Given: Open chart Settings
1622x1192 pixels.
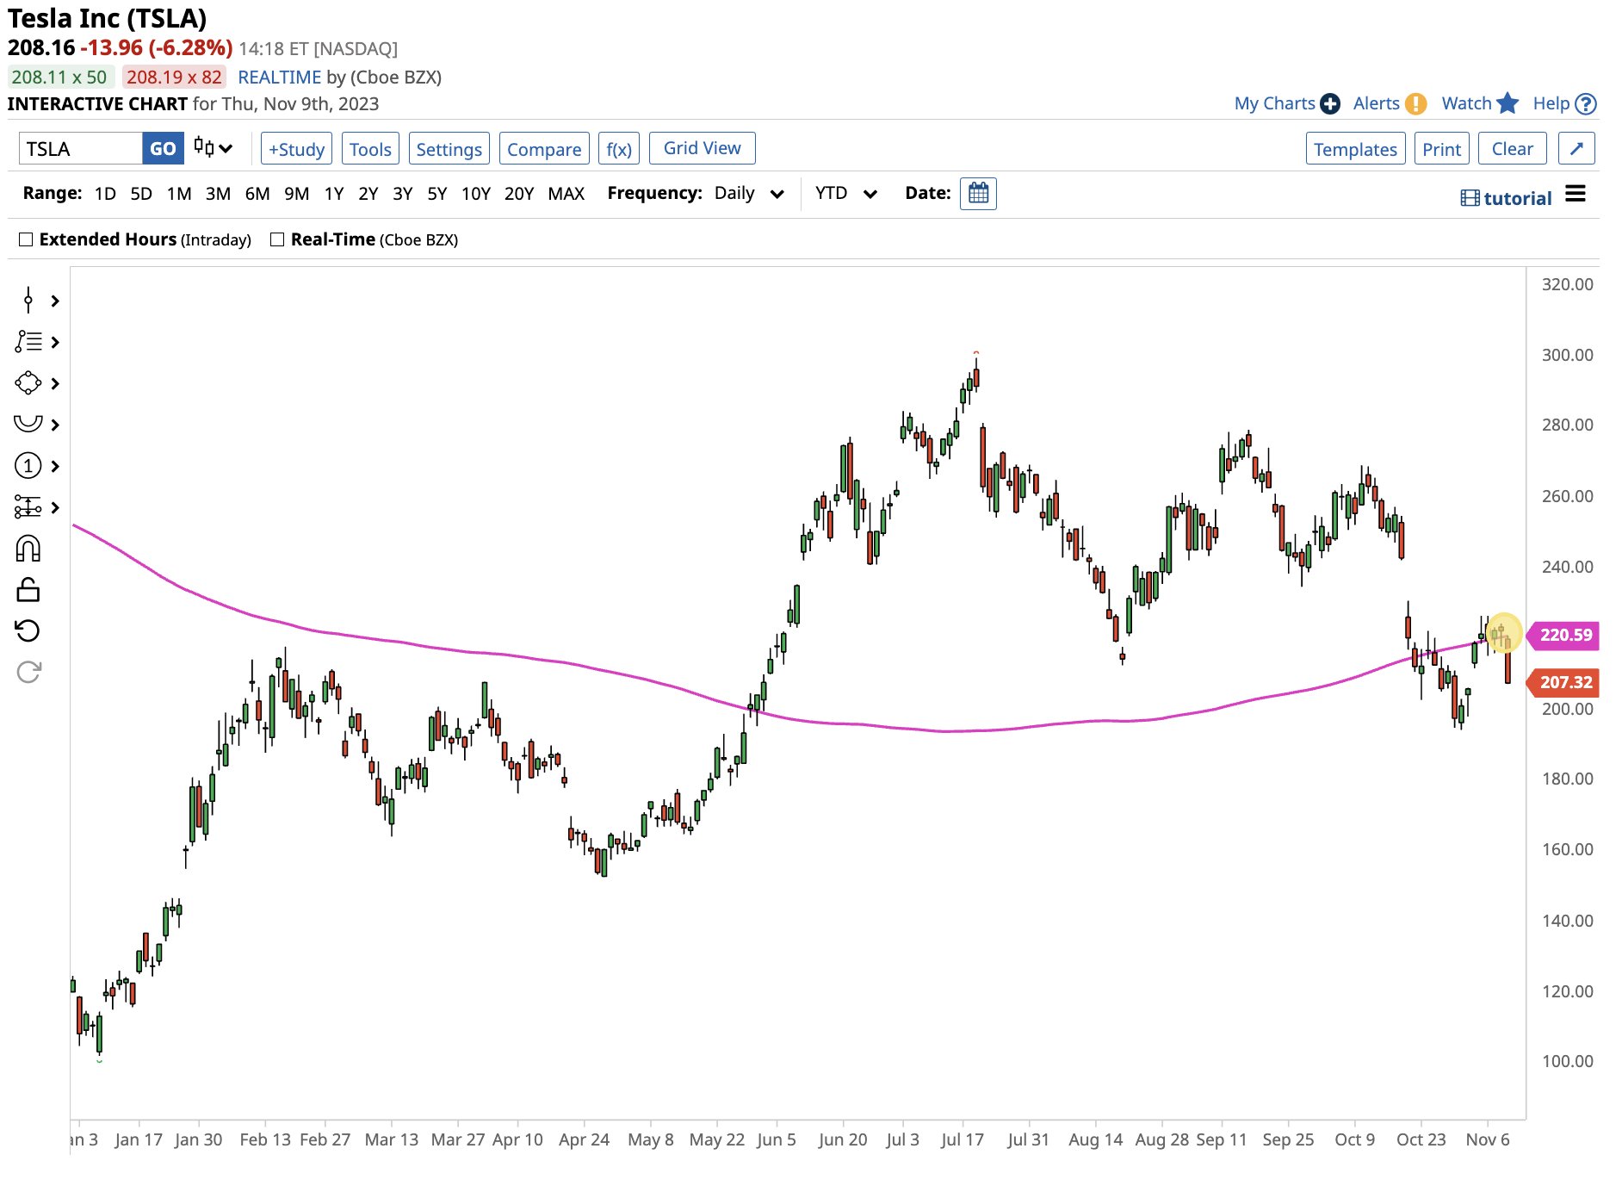Looking at the screenshot, I should coord(449,148).
